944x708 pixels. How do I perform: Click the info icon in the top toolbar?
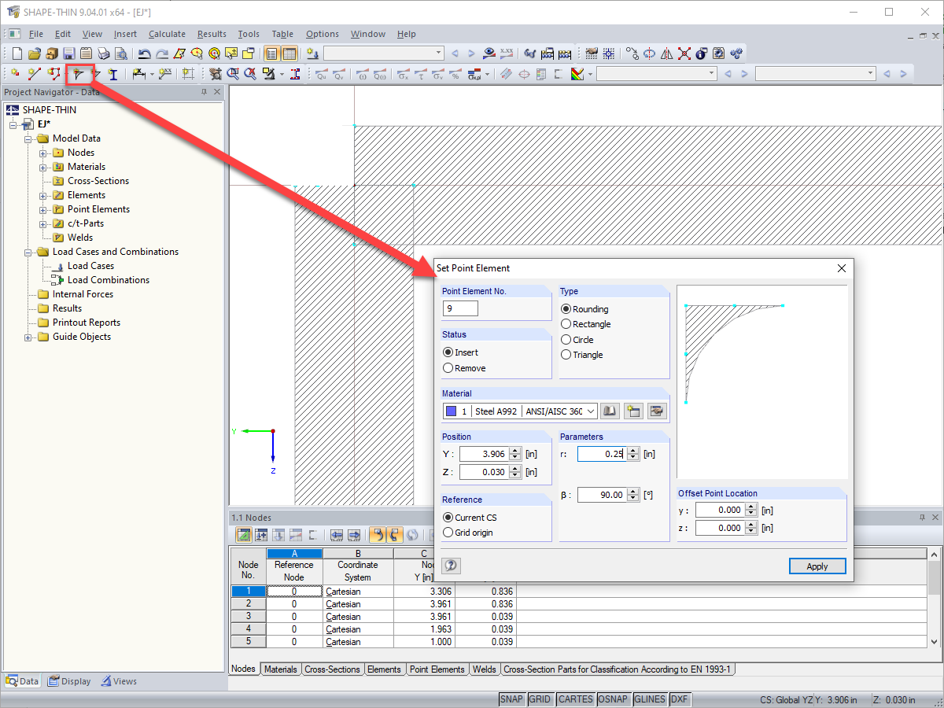coord(701,53)
